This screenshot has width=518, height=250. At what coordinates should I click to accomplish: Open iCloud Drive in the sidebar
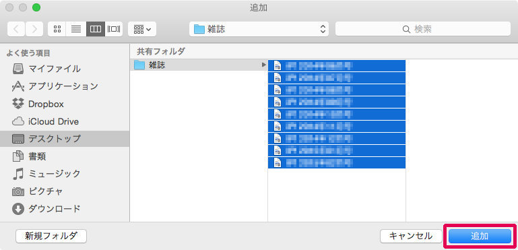click(x=65, y=122)
